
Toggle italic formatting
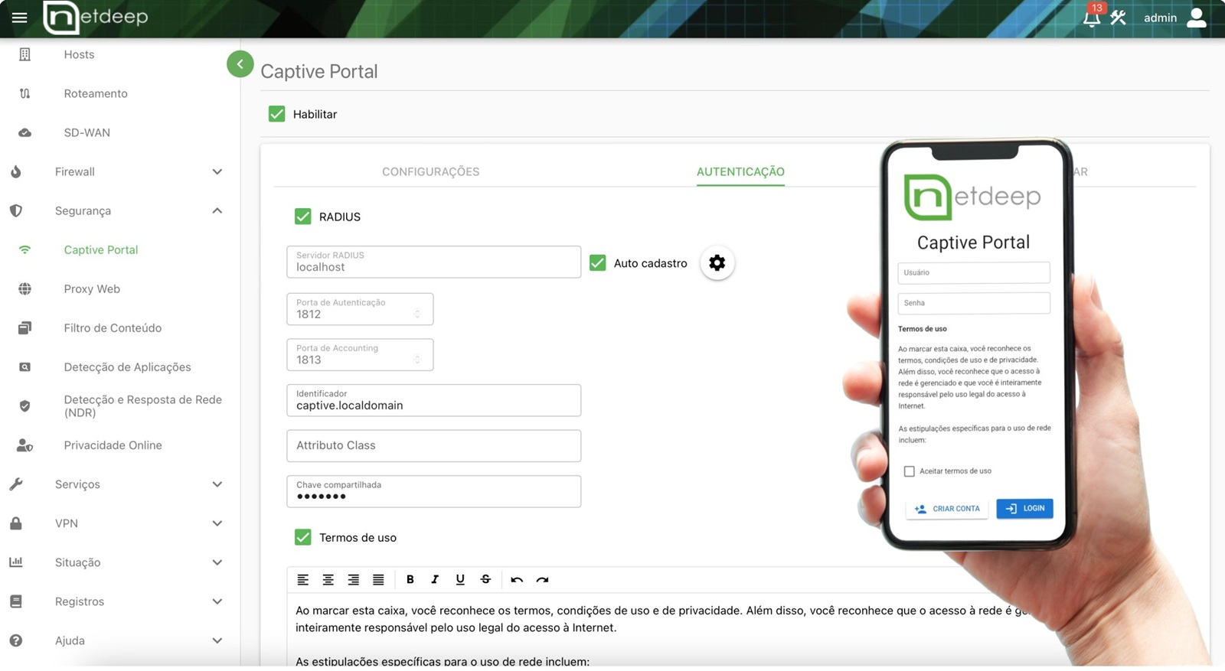tap(435, 580)
